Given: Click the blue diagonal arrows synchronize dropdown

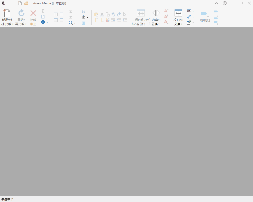Looking at the screenshot, I should click(193, 17).
